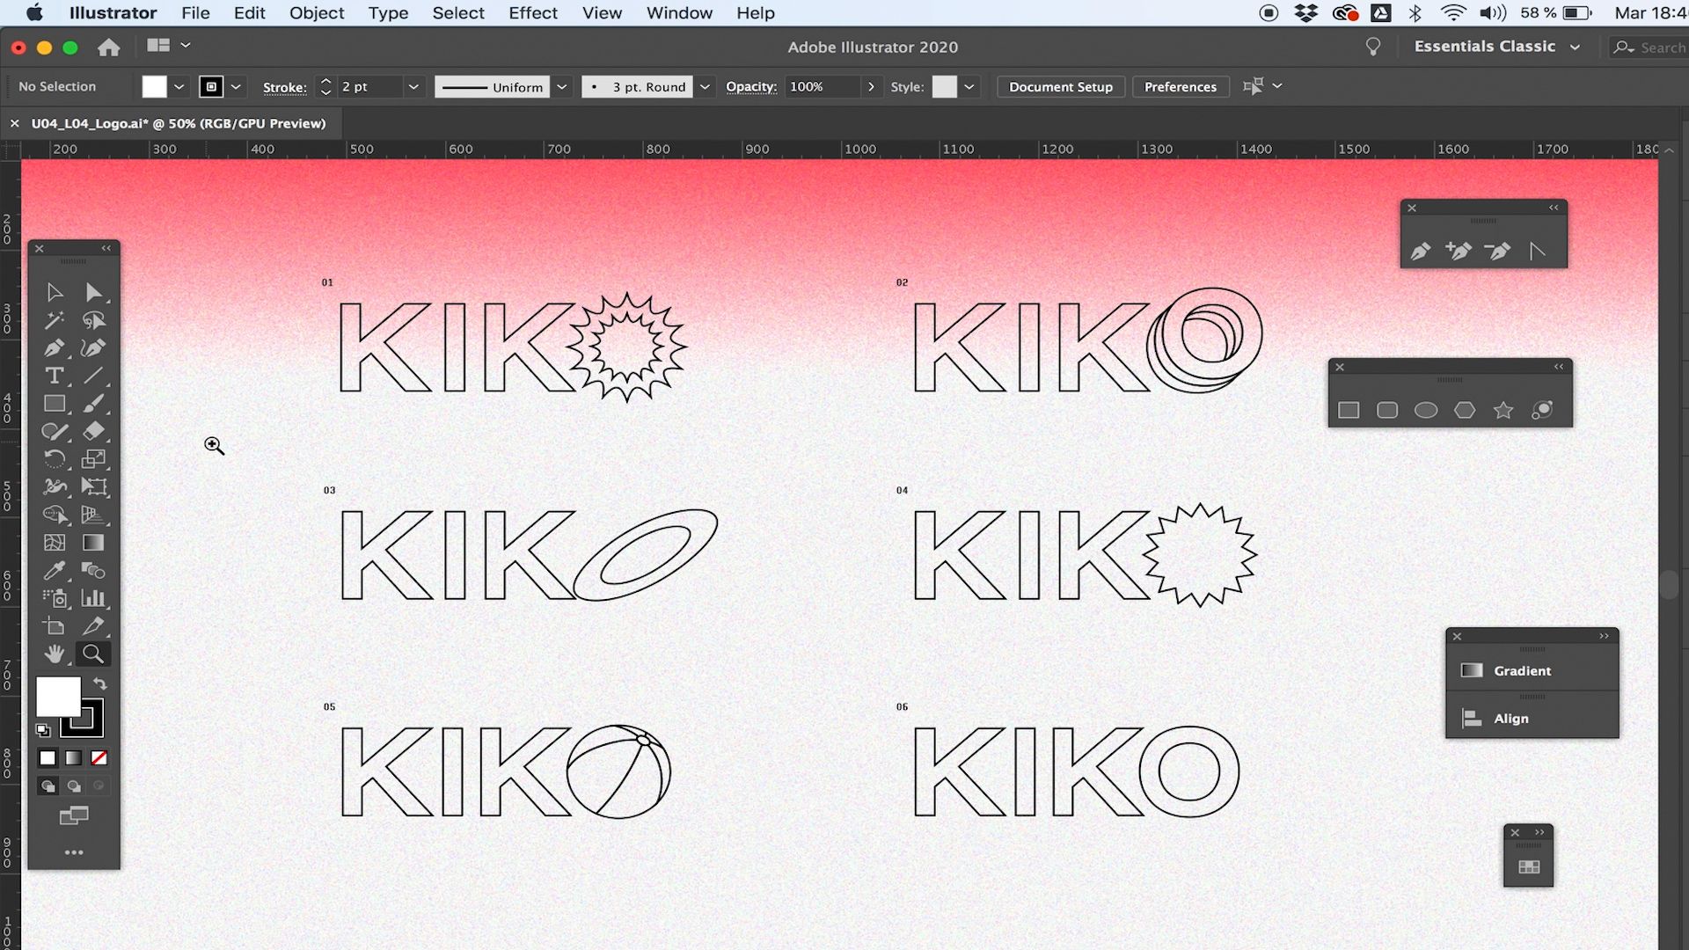Change the screen mode
Viewport: 1689px width, 950px height.
(x=74, y=816)
